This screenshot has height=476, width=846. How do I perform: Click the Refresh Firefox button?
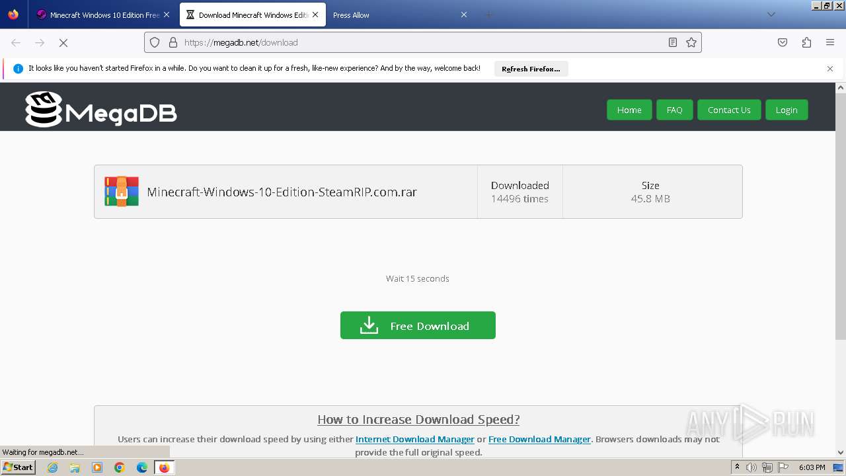click(531, 69)
